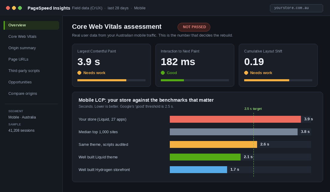Screen dimensions: 330x192
Task: Click the orange Same theme scripts audited bar
Action: [x=213, y=144]
